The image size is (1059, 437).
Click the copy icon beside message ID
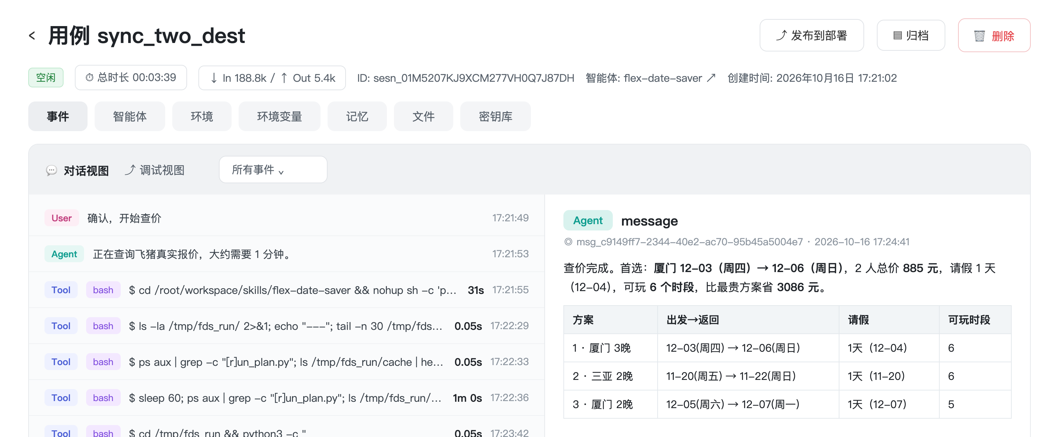[568, 242]
